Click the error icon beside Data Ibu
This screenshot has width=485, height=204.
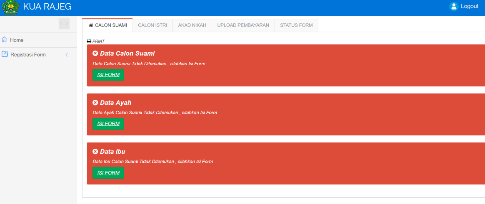click(95, 152)
